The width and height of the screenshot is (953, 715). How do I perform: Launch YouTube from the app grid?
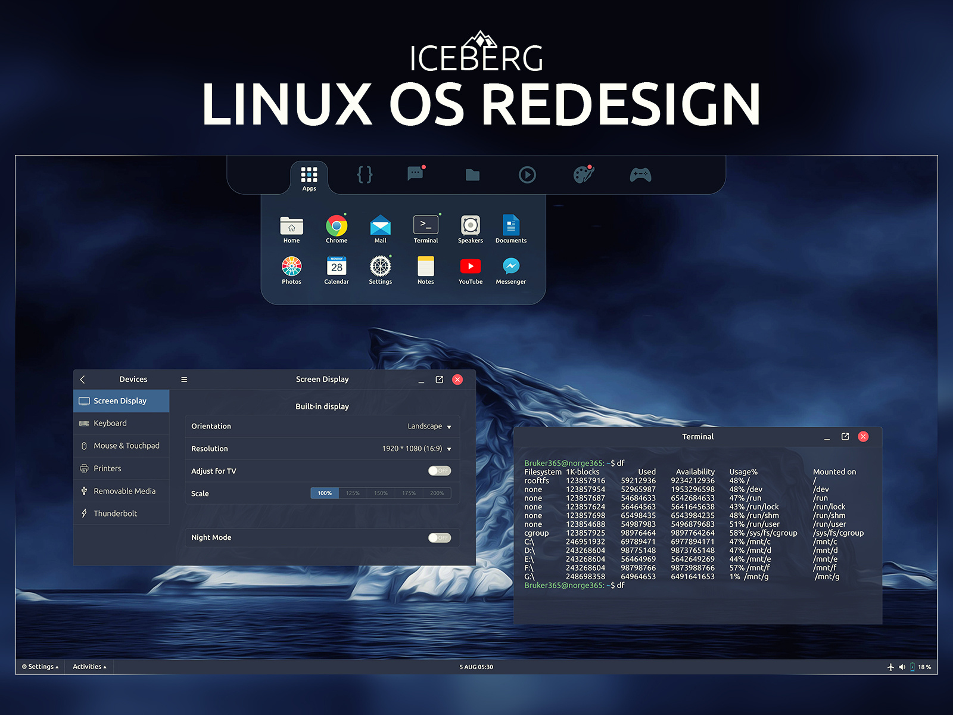pyautogui.click(x=470, y=267)
